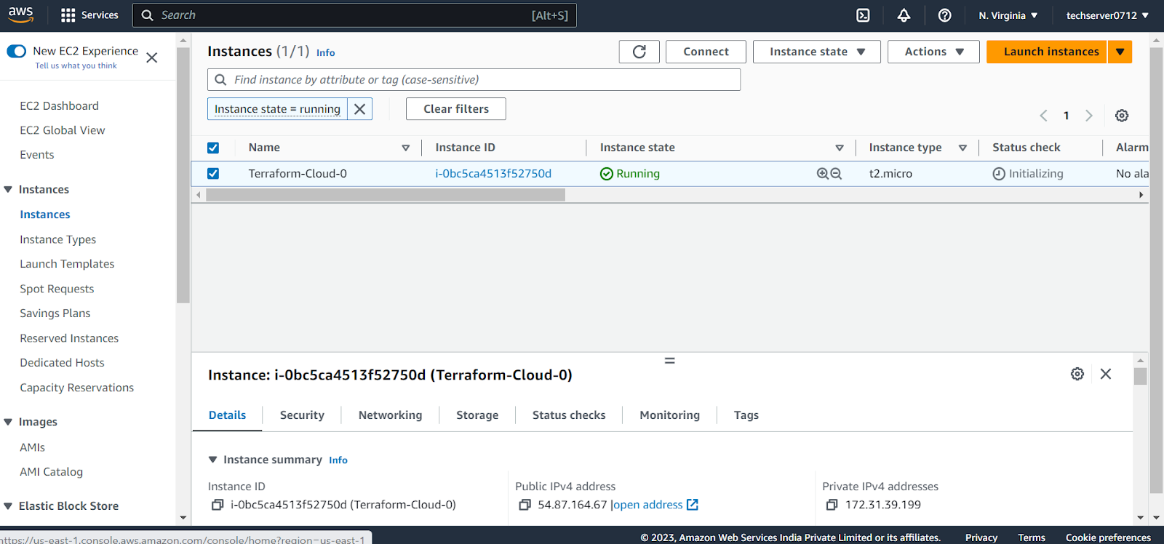Dismiss the New EC2 Experience banner
Viewport: 1164px width, 544px height.
(151, 57)
